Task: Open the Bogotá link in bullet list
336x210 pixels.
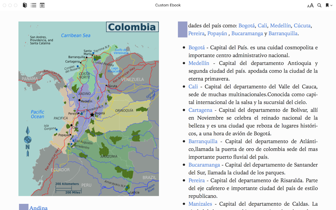Action: click(x=197, y=48)
